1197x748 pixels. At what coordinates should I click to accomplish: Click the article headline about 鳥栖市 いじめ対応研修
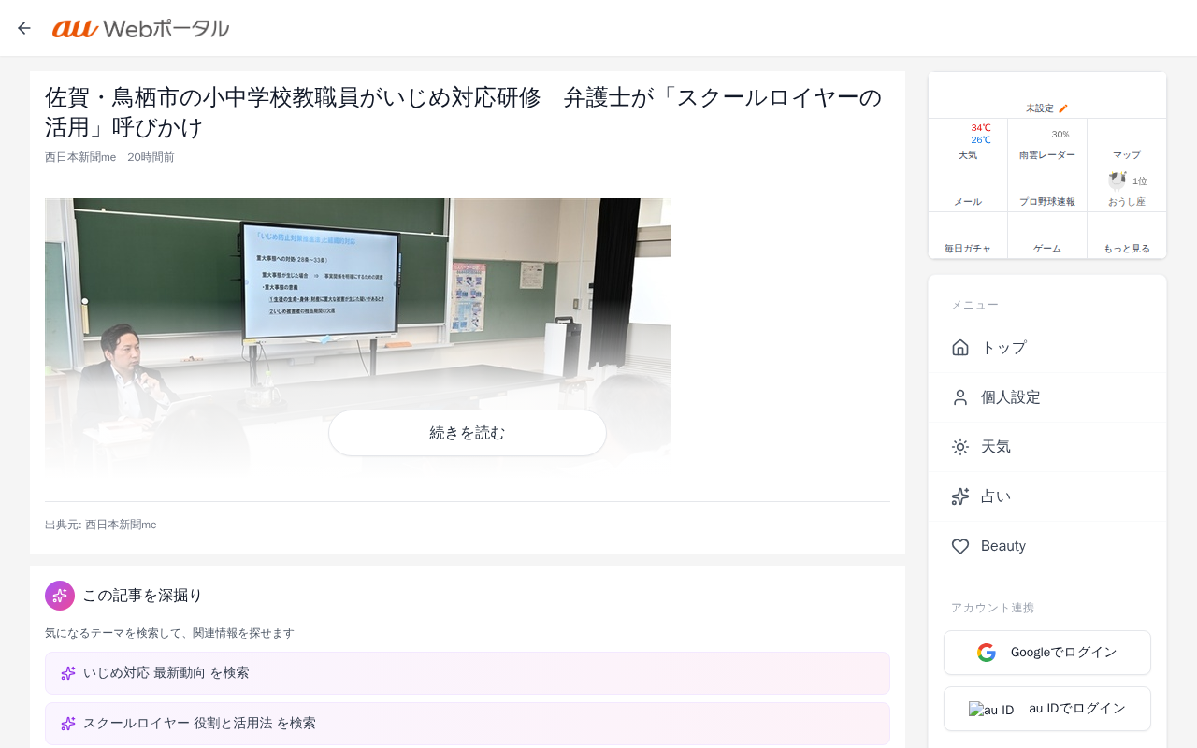pyautogui.click(x=464, y=112)
